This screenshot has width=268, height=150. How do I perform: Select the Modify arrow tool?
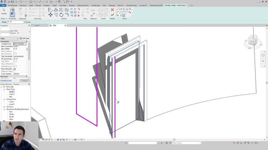tap(4, 11)
